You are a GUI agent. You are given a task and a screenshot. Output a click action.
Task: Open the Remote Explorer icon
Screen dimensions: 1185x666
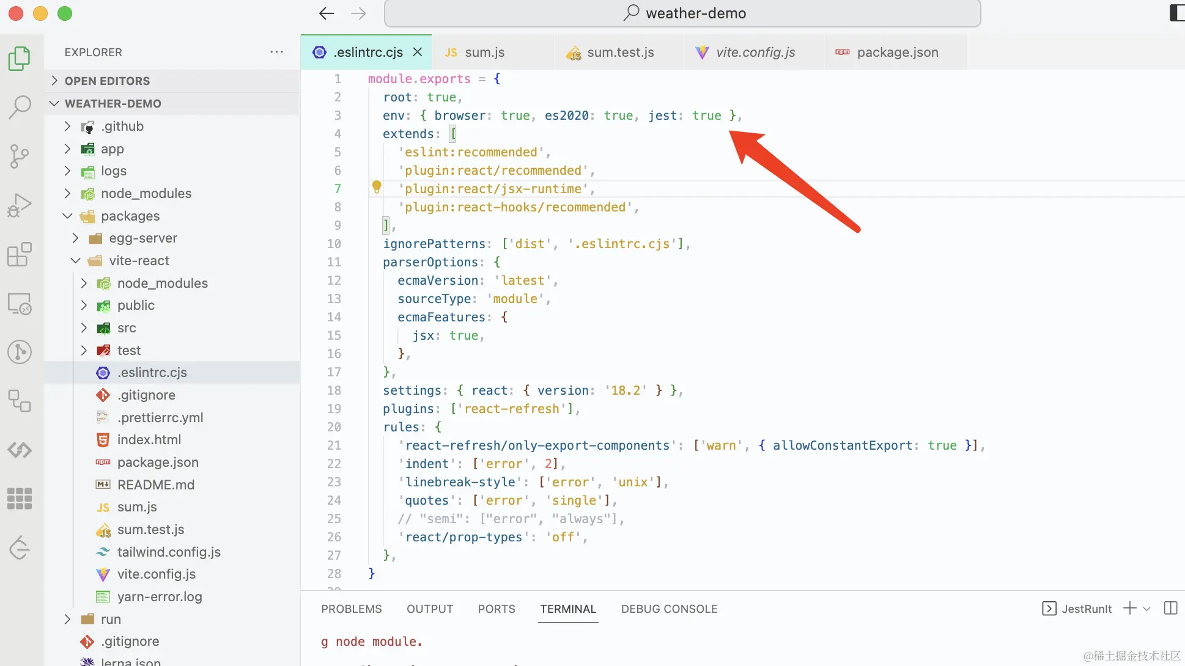pos(20,304)
